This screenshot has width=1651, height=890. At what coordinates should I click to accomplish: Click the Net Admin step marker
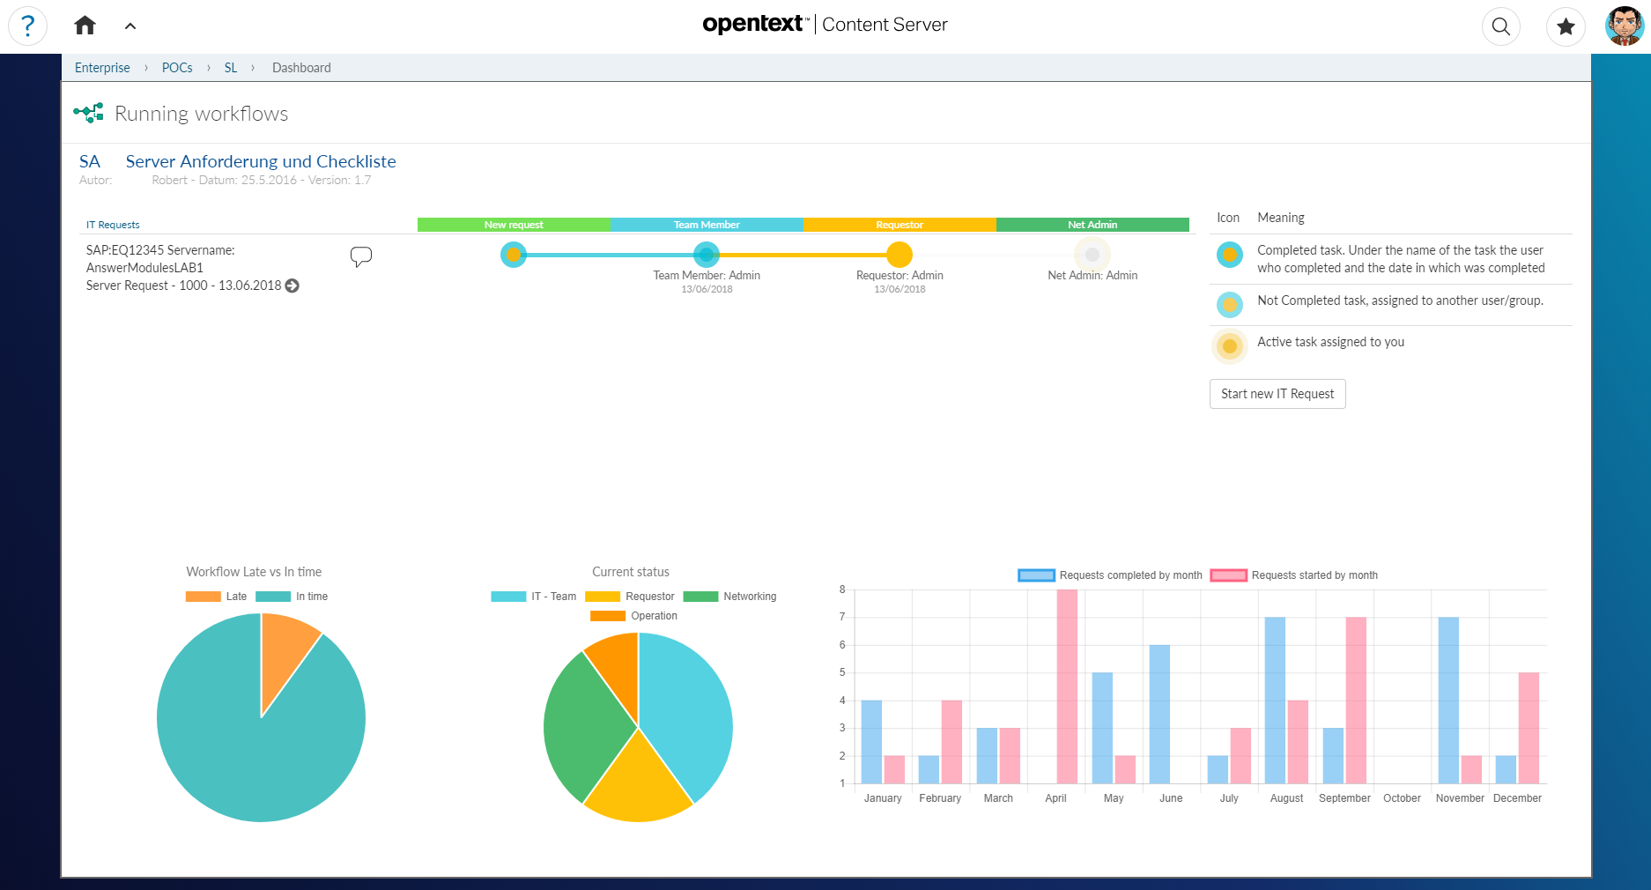pyautogui.click(x=1092, y=255)
